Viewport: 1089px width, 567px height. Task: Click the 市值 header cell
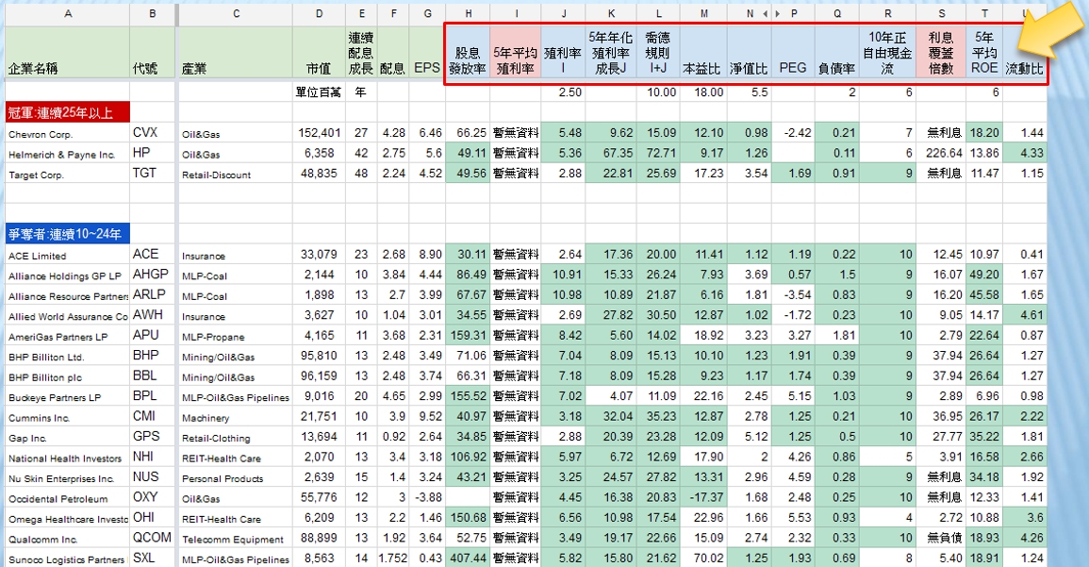(x=319, y=53)
